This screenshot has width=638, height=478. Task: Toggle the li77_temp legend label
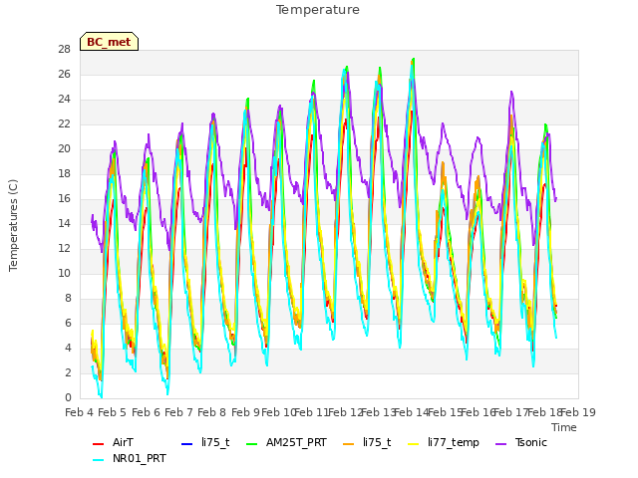[x=454, y=442]
